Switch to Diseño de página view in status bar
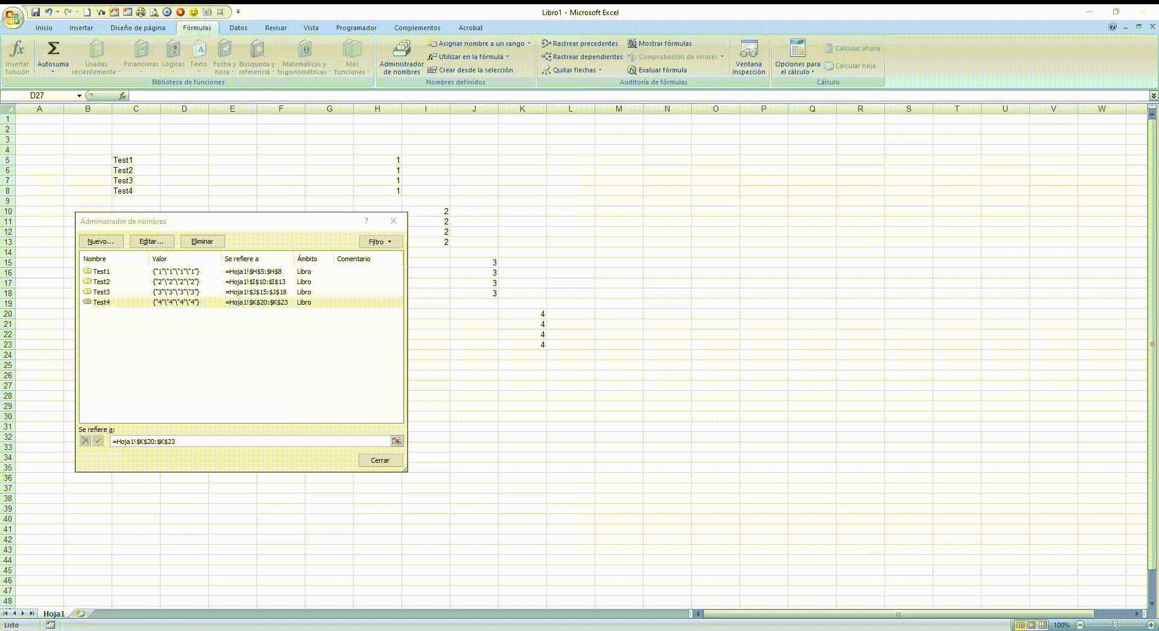Screen dimensions: 1159x631 pyautogui.click(x=1031, y=625)
